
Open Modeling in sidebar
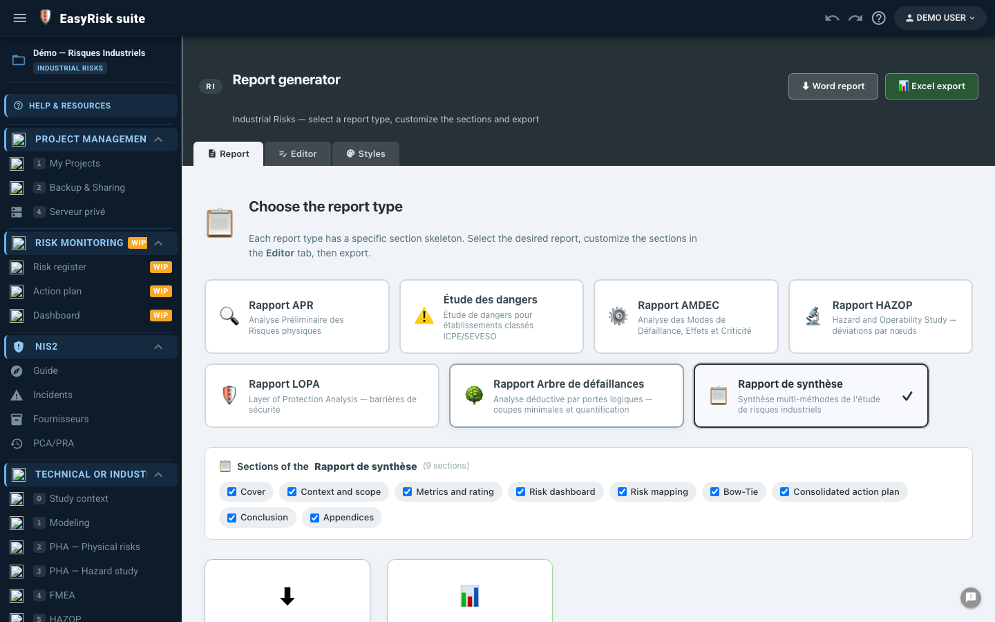(x=91, y=522)
